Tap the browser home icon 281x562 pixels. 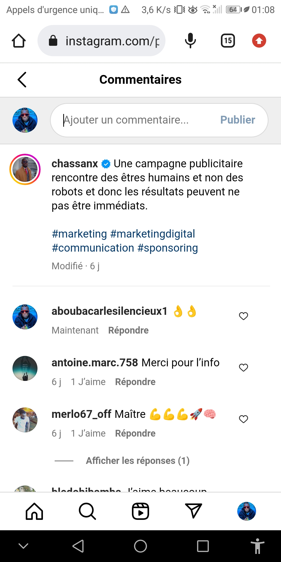coord(19,41)
